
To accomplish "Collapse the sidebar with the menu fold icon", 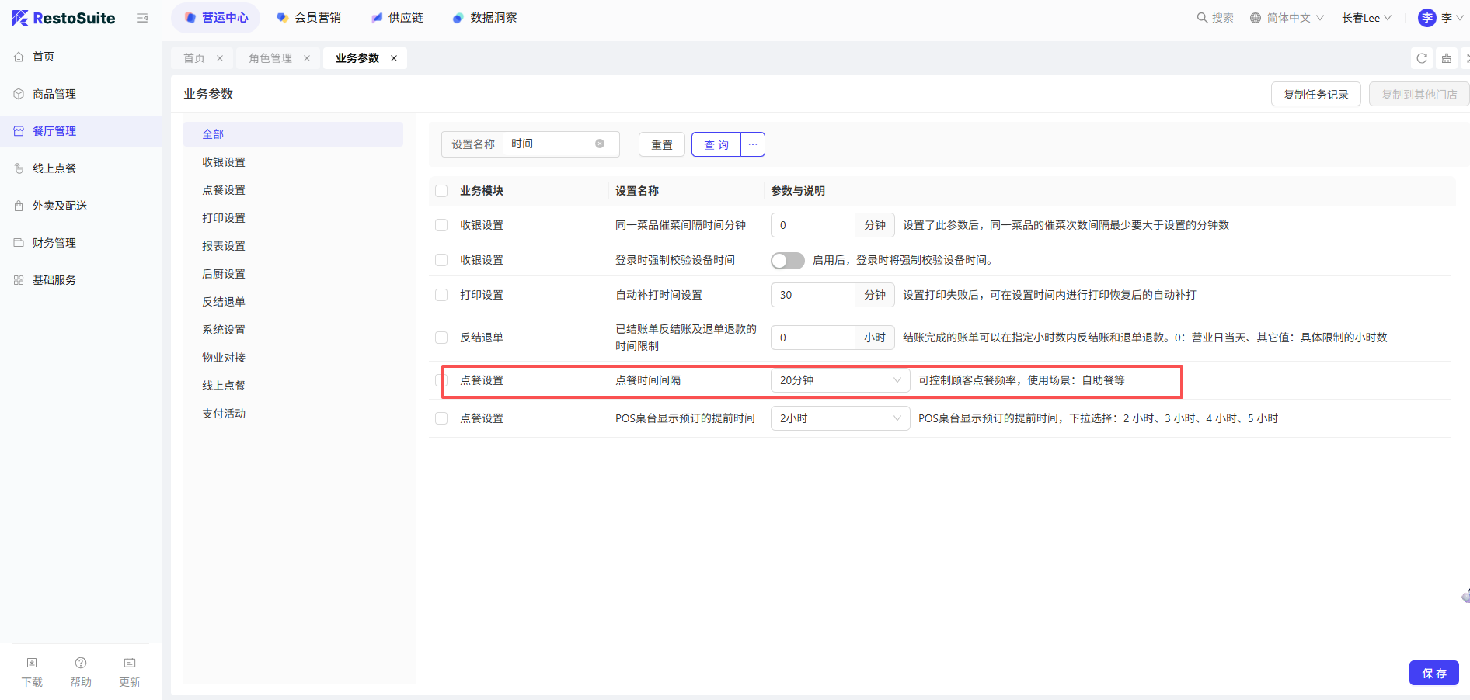I will (x=142, y=18).
